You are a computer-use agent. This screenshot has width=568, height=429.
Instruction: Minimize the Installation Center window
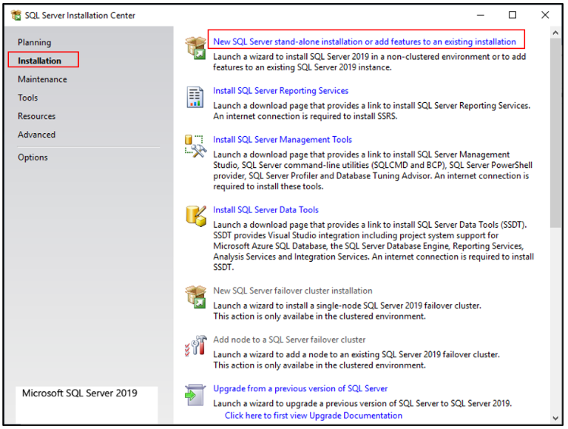[480, 16]
